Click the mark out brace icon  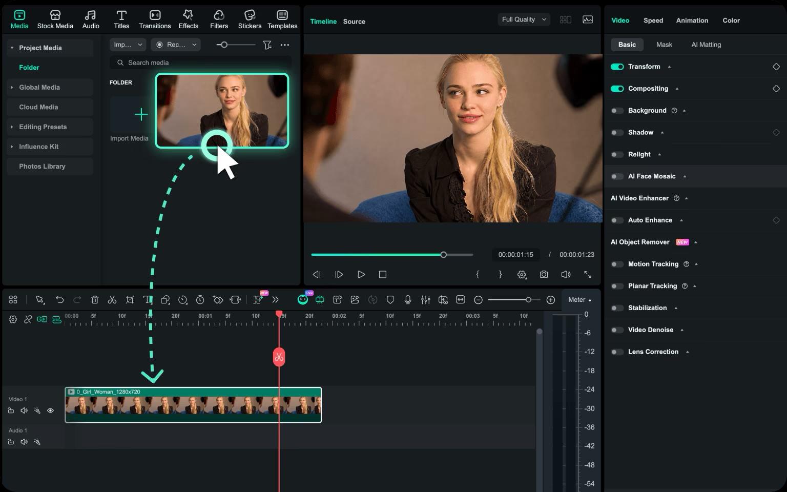point(500,275)
